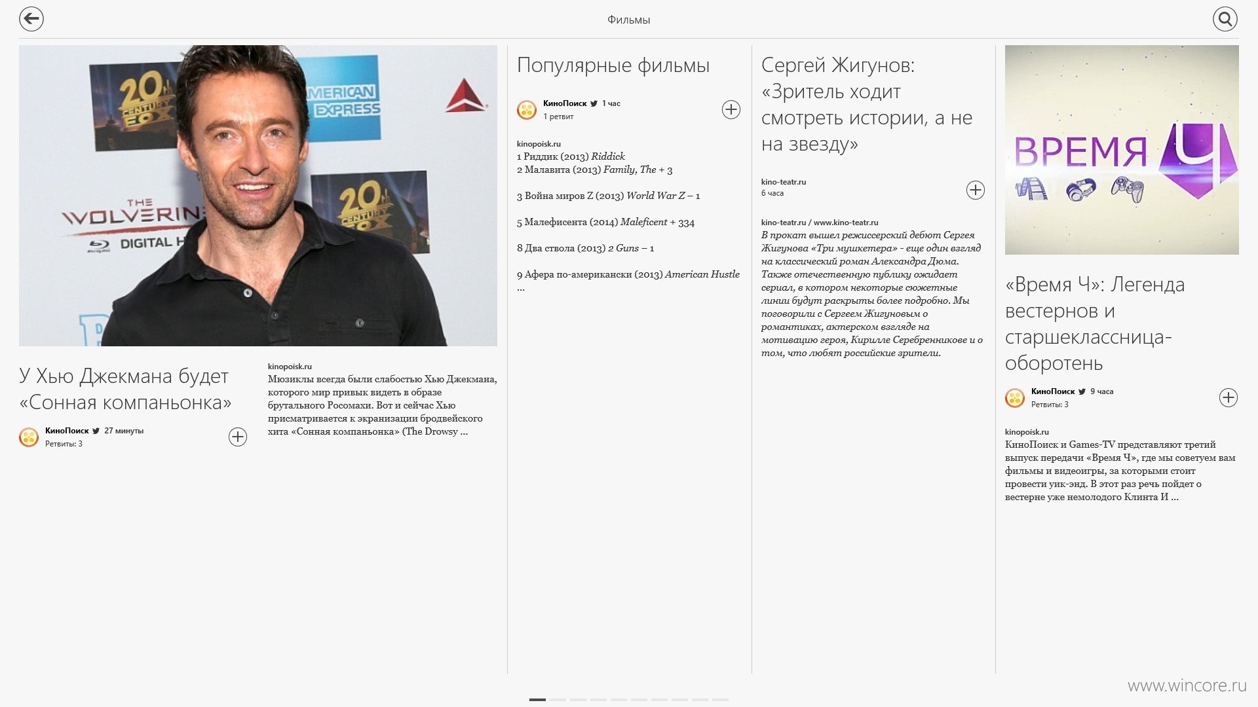Select list row '1 Риддик (2013) Riddick'

point(571,156)
